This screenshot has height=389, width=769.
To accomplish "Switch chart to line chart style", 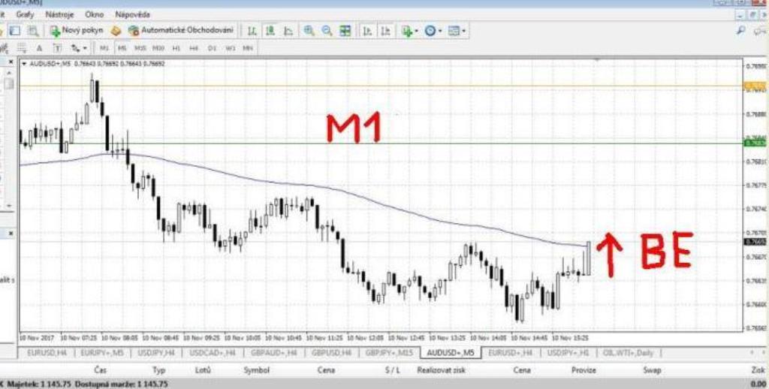I will click(x=288, y=31).
